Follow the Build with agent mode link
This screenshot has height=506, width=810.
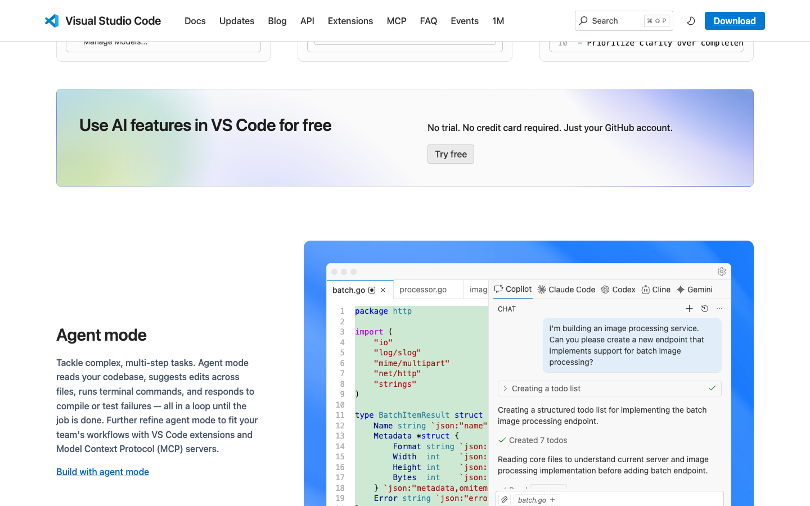(x=102, y=472)
